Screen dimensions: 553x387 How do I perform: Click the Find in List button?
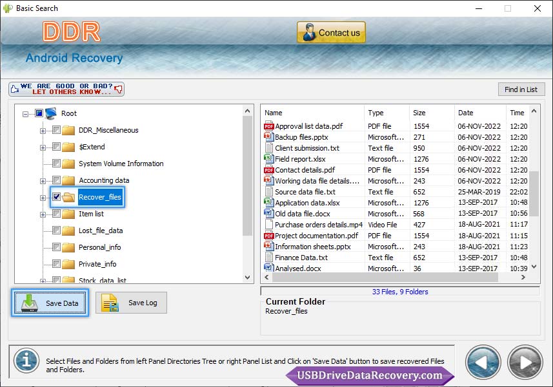click(x=521, y=90)
